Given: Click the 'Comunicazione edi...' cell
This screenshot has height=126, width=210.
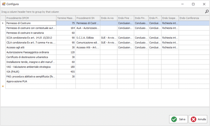Looking at the screenshot, I should pos(88,43).
